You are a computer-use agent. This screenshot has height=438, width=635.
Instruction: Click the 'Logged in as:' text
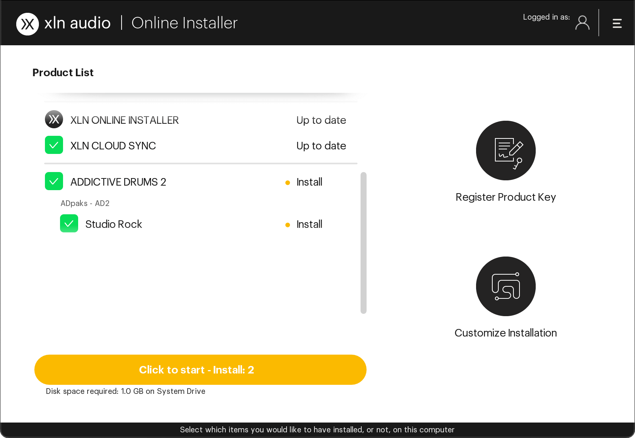tap(546, 17)
